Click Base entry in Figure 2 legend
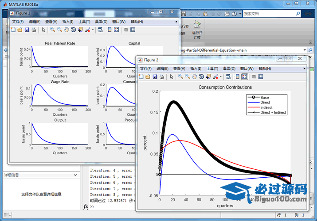317x221 pixels. [x=264, y=97]
